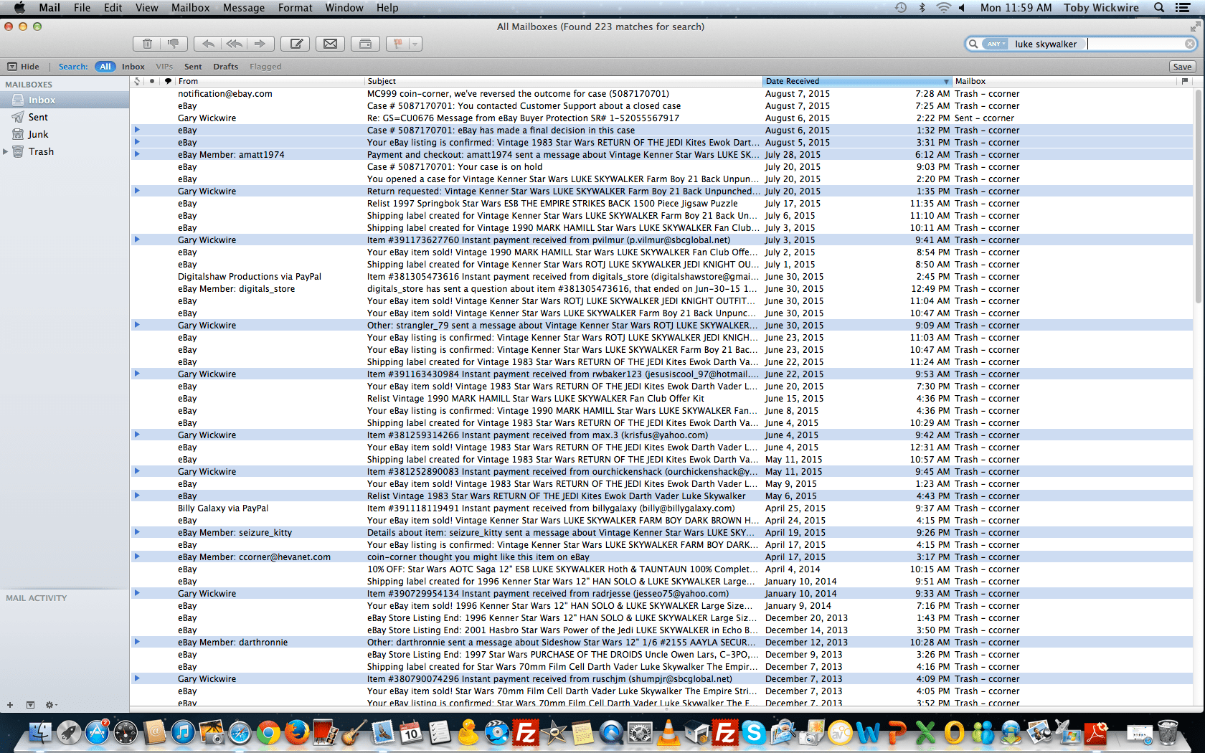Click the flag column header icon

pyautogui.click(x=1185, y=81)
